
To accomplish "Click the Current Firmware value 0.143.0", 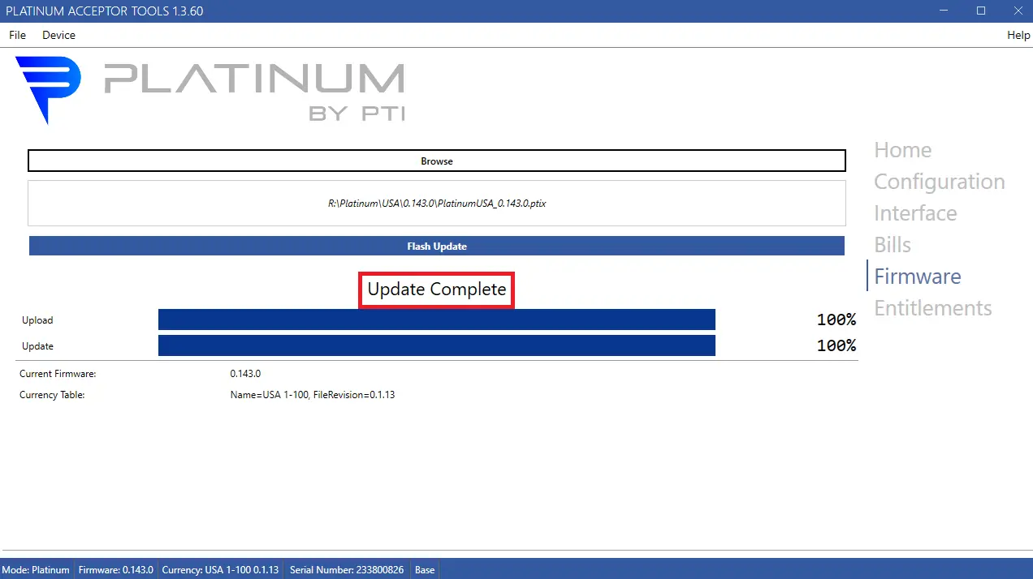I will click(245, 374).
